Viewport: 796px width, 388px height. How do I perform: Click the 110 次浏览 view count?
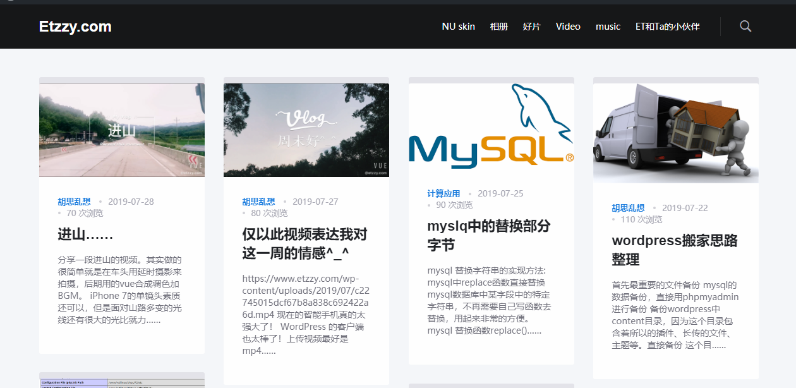click(x=641, y=220)
